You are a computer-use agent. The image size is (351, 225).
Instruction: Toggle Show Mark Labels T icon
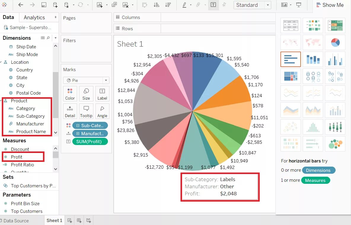click(213, 5)
